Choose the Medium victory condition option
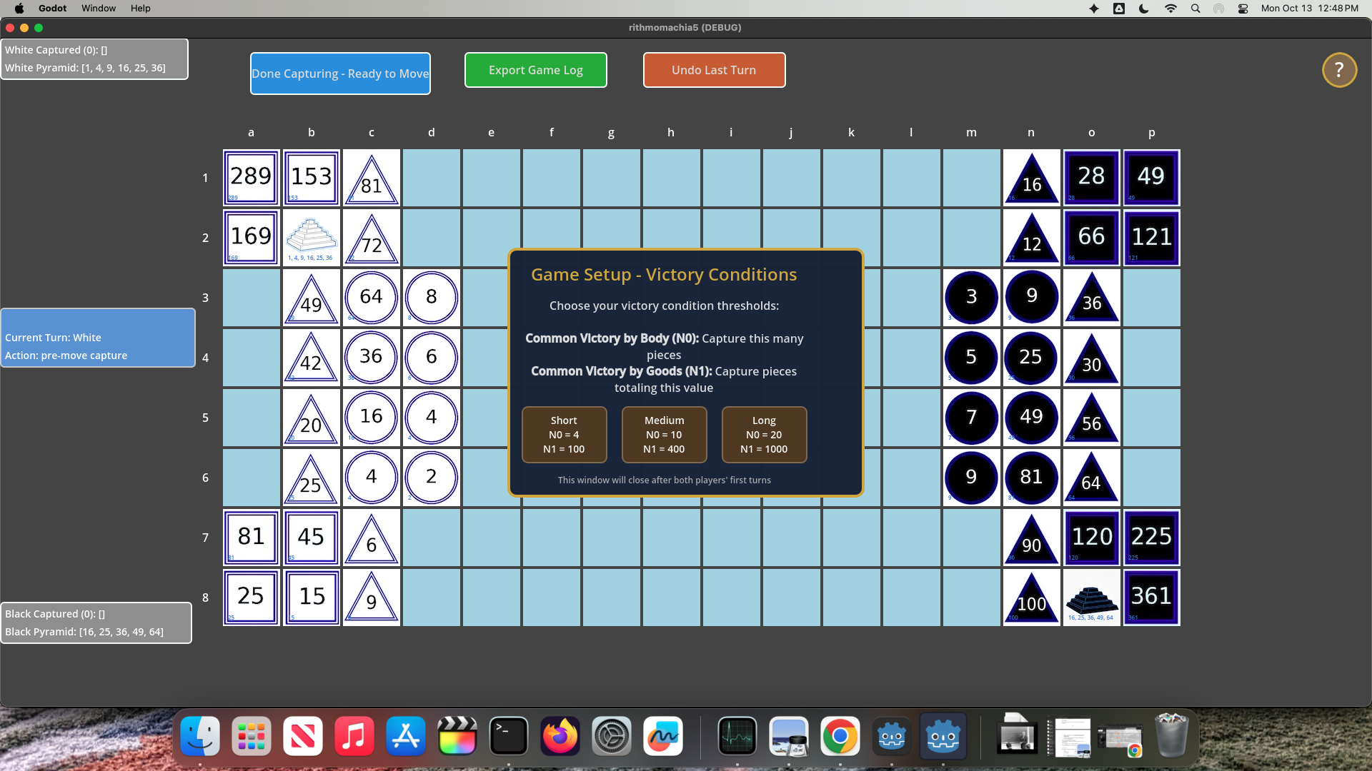 (x=664, y=435)
